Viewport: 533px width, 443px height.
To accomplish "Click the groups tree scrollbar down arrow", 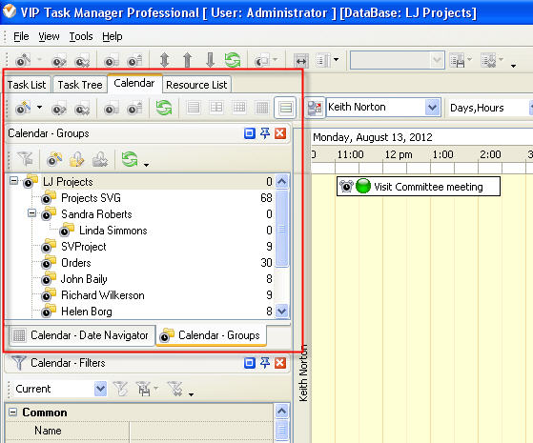I will pos(282,311).
